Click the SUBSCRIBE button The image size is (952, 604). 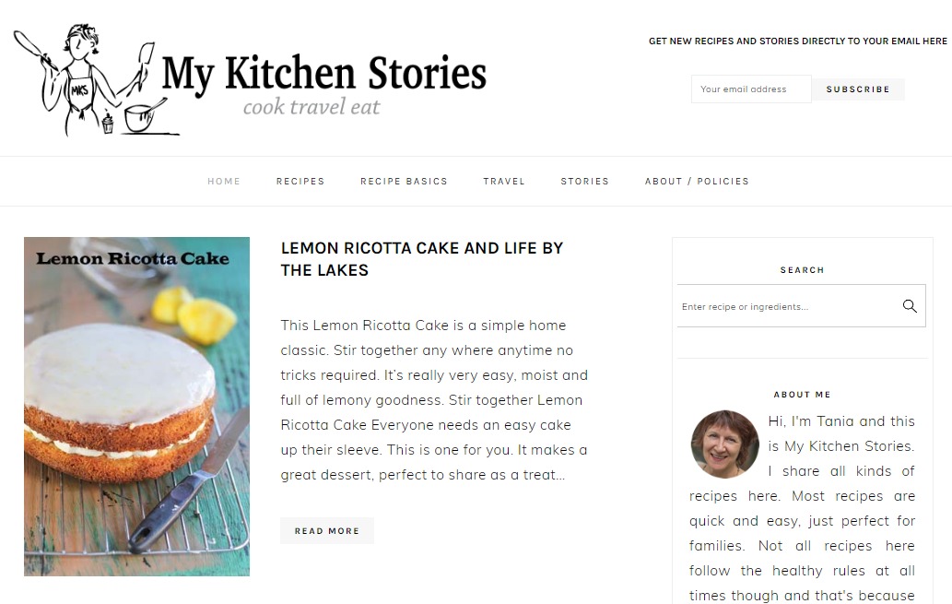pyautogui.click(x=858, y=89)
